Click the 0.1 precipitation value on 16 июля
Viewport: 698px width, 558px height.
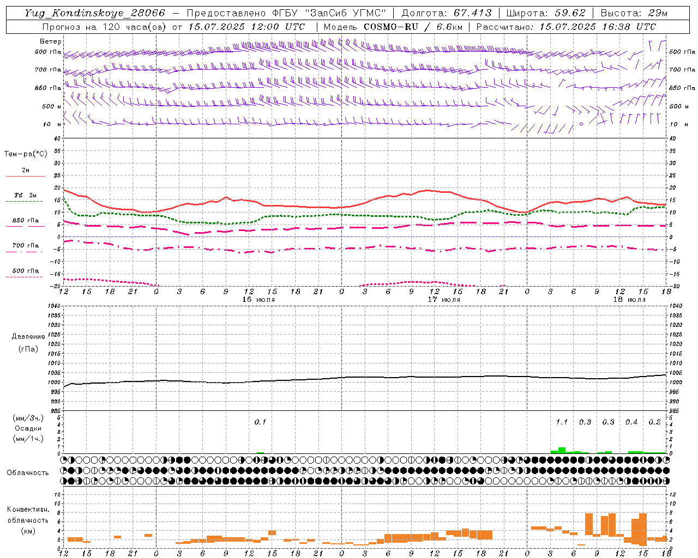(x=260, y=422)
